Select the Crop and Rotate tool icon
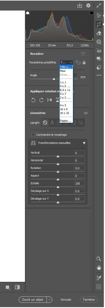Viewport: 105px width, 308px height. pos(99,24)
